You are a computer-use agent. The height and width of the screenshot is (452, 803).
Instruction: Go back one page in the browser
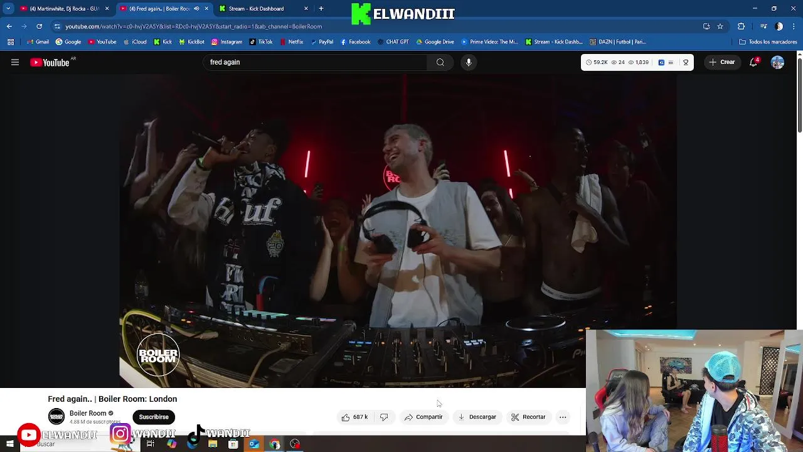[x=9, y=26]
